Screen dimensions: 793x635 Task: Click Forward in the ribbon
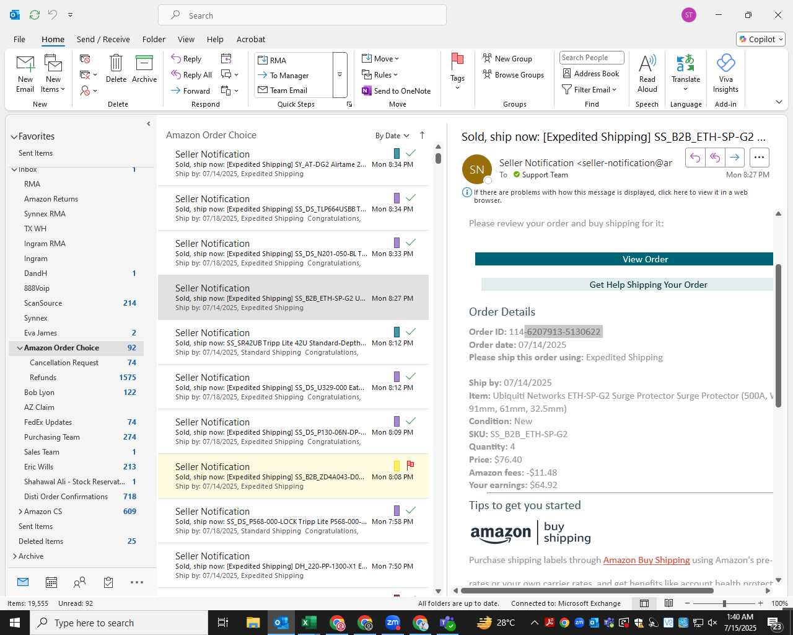click(x=191, y=91)
